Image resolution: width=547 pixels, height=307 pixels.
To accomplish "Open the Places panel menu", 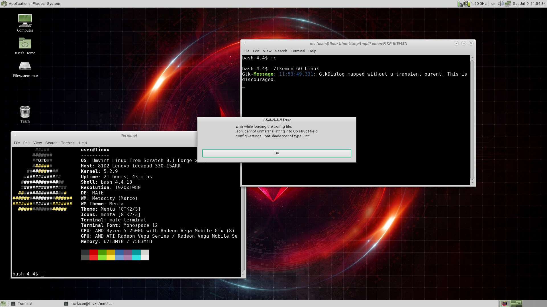I will (x=38, y=4).
